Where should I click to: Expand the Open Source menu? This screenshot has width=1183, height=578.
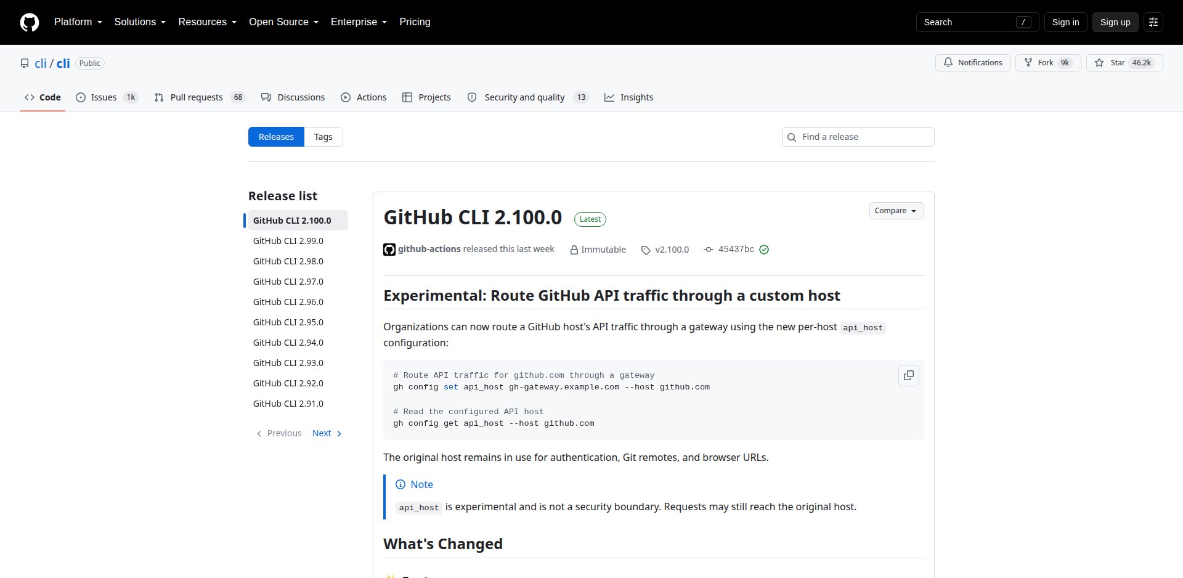point(283,22)
